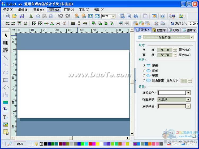Open the 打印 menu
Viewport: 199px width, 149px height.
[69, 10]
